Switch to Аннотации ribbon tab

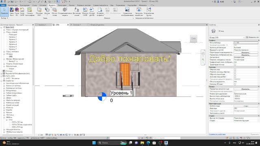[x=62, y=5]
